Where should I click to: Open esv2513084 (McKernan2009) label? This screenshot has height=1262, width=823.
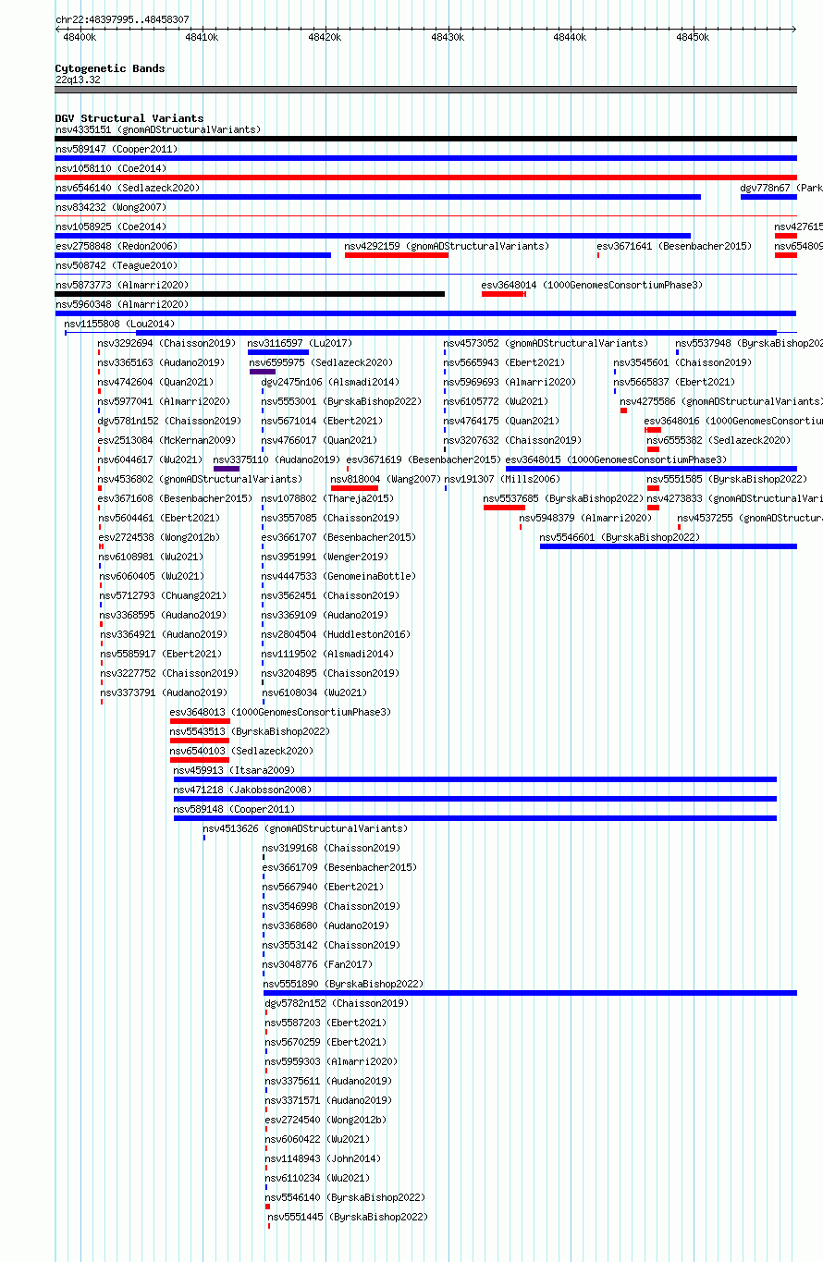[x=166, y=440]
